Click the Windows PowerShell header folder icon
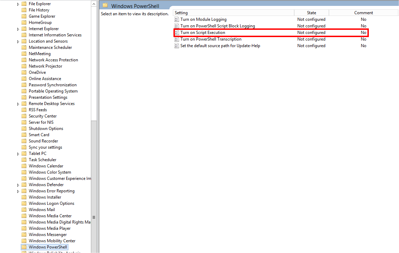The image size is (399, 253). pyautogui.click(x=105, y=6)
